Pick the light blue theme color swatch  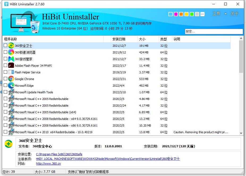171,14
